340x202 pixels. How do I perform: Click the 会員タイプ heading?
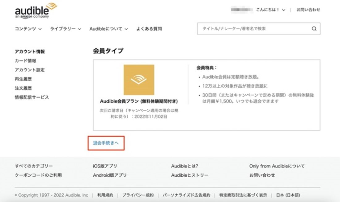108,51
